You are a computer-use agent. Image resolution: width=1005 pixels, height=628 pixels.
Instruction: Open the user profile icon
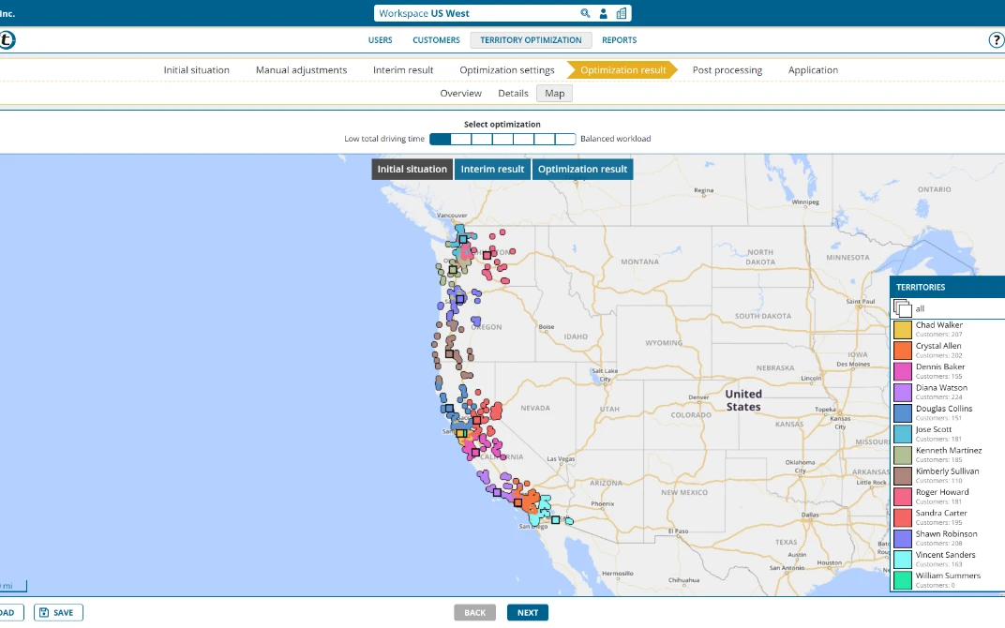pyautogui.click(x=604, y=13)
